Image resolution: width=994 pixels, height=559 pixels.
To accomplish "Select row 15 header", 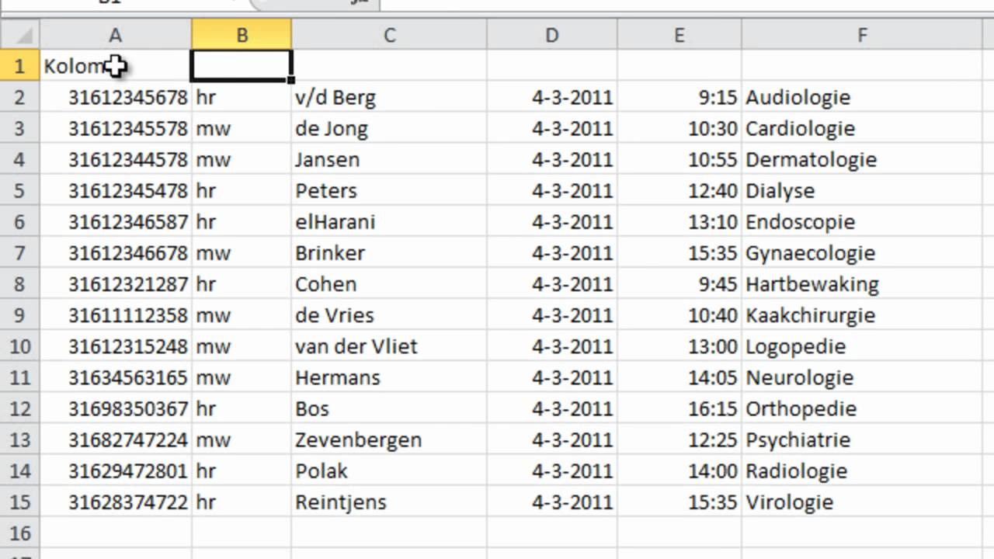I will (x=19, y=502).
